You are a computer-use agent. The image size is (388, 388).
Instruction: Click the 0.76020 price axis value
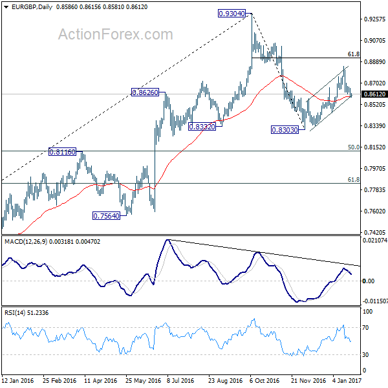(x=374, y=211)
